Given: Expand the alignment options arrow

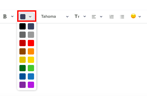Looking at the screenshot, I should pos(101,17).
